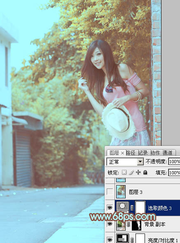The width and height of the screenshot is (180, 243).
Task: Select the 选取颜色 3 adjustment icon
Action: click(x=122, y=206)
